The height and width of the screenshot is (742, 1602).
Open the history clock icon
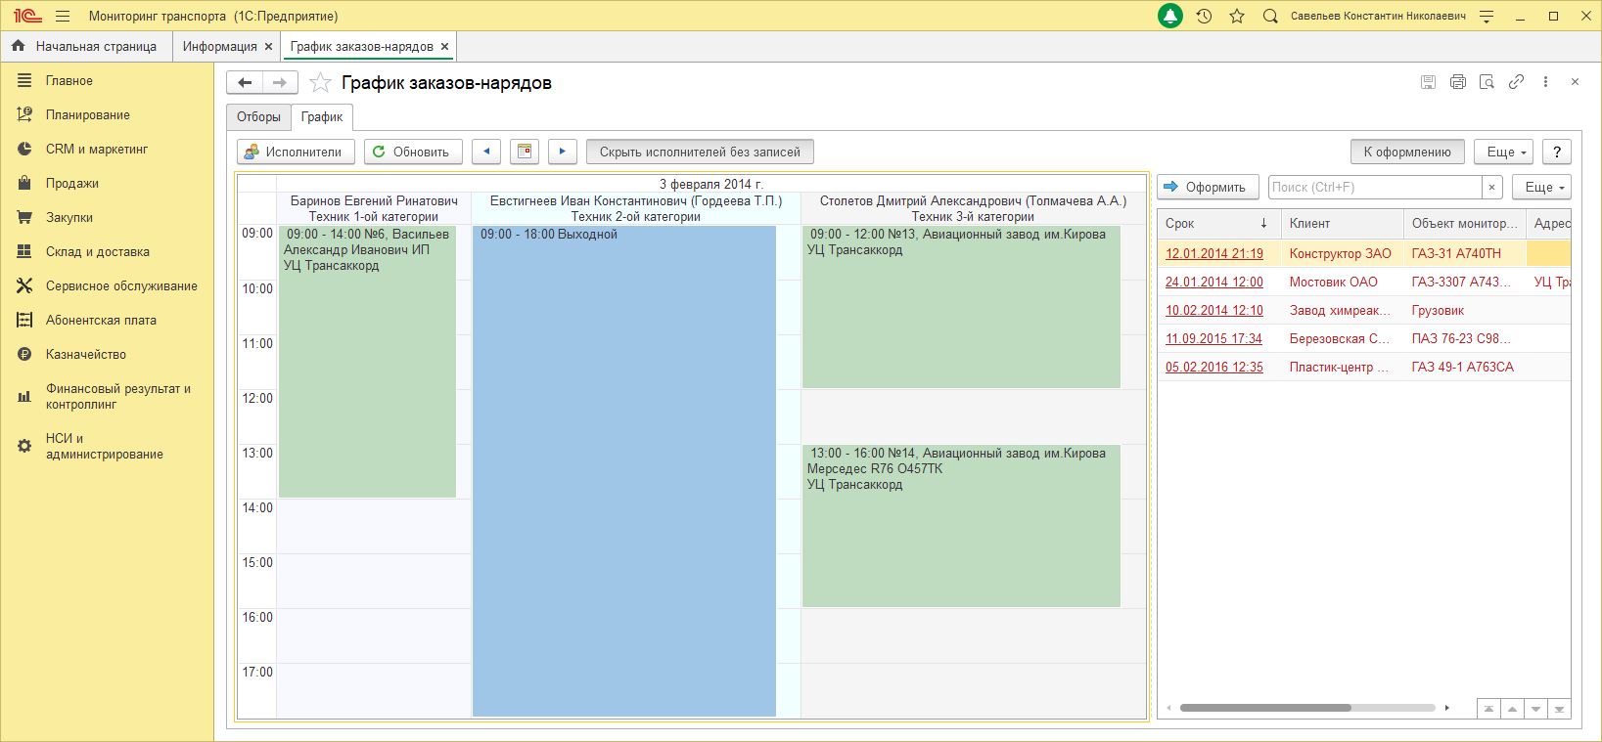1204,17
